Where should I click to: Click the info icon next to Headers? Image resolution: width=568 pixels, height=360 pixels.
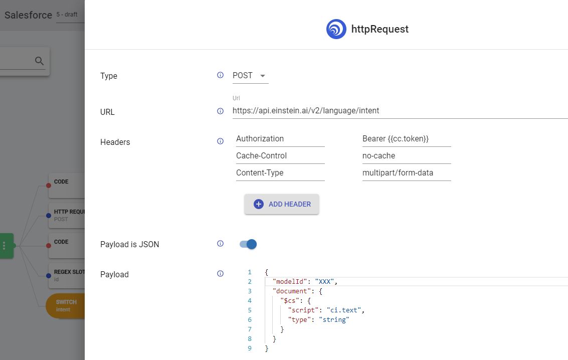coord(220,141)
